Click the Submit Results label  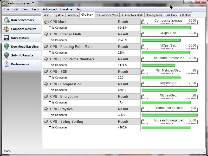click(x=22, y=55)
